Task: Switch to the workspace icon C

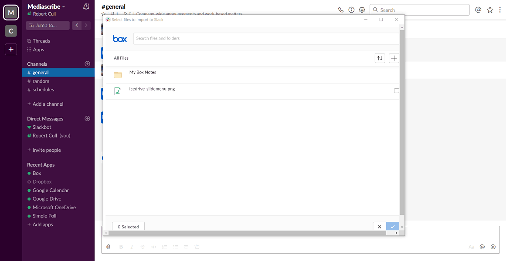Action: [x=11, y=31]
